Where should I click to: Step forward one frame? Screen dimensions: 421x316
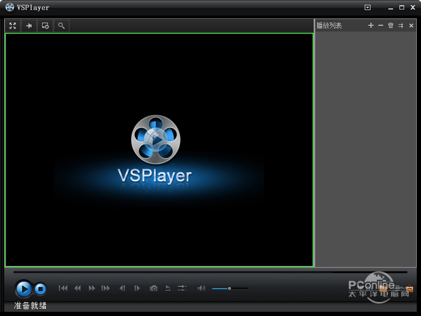137,288
